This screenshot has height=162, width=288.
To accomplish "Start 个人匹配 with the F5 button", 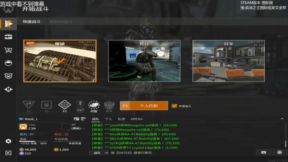I will (144, 106).
